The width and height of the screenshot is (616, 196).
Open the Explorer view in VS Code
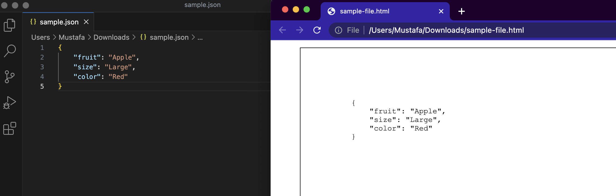pos(10,25)
